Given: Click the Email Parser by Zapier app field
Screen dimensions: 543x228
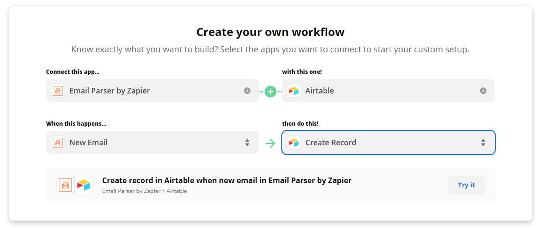Looking at the screenshot, I should tap(152, 91).
